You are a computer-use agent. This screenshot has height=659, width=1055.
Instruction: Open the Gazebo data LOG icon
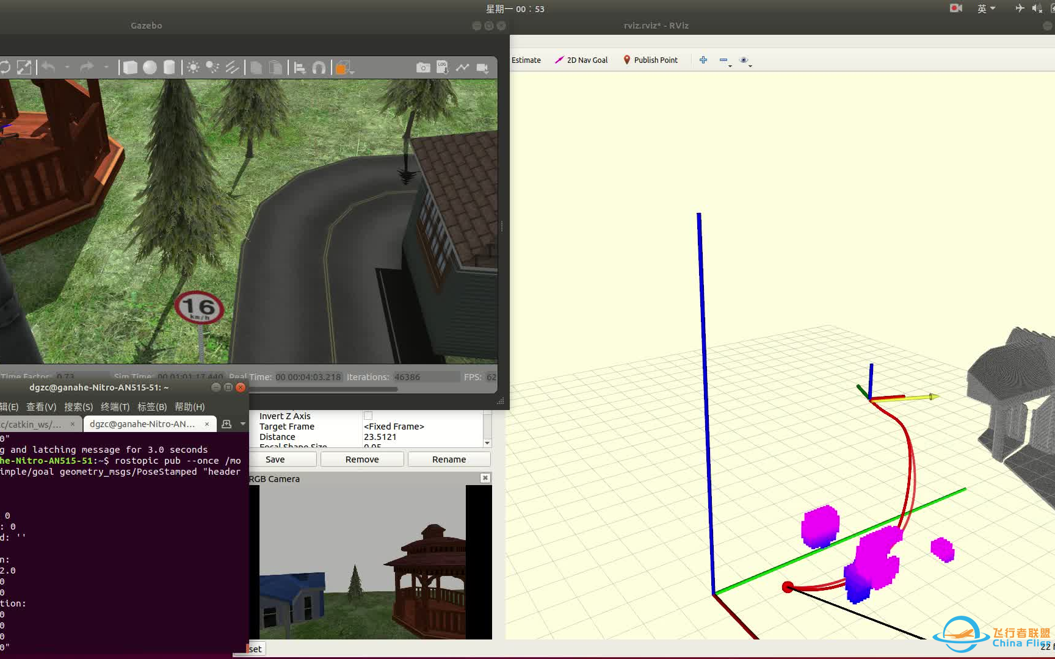tap(443, 68)
